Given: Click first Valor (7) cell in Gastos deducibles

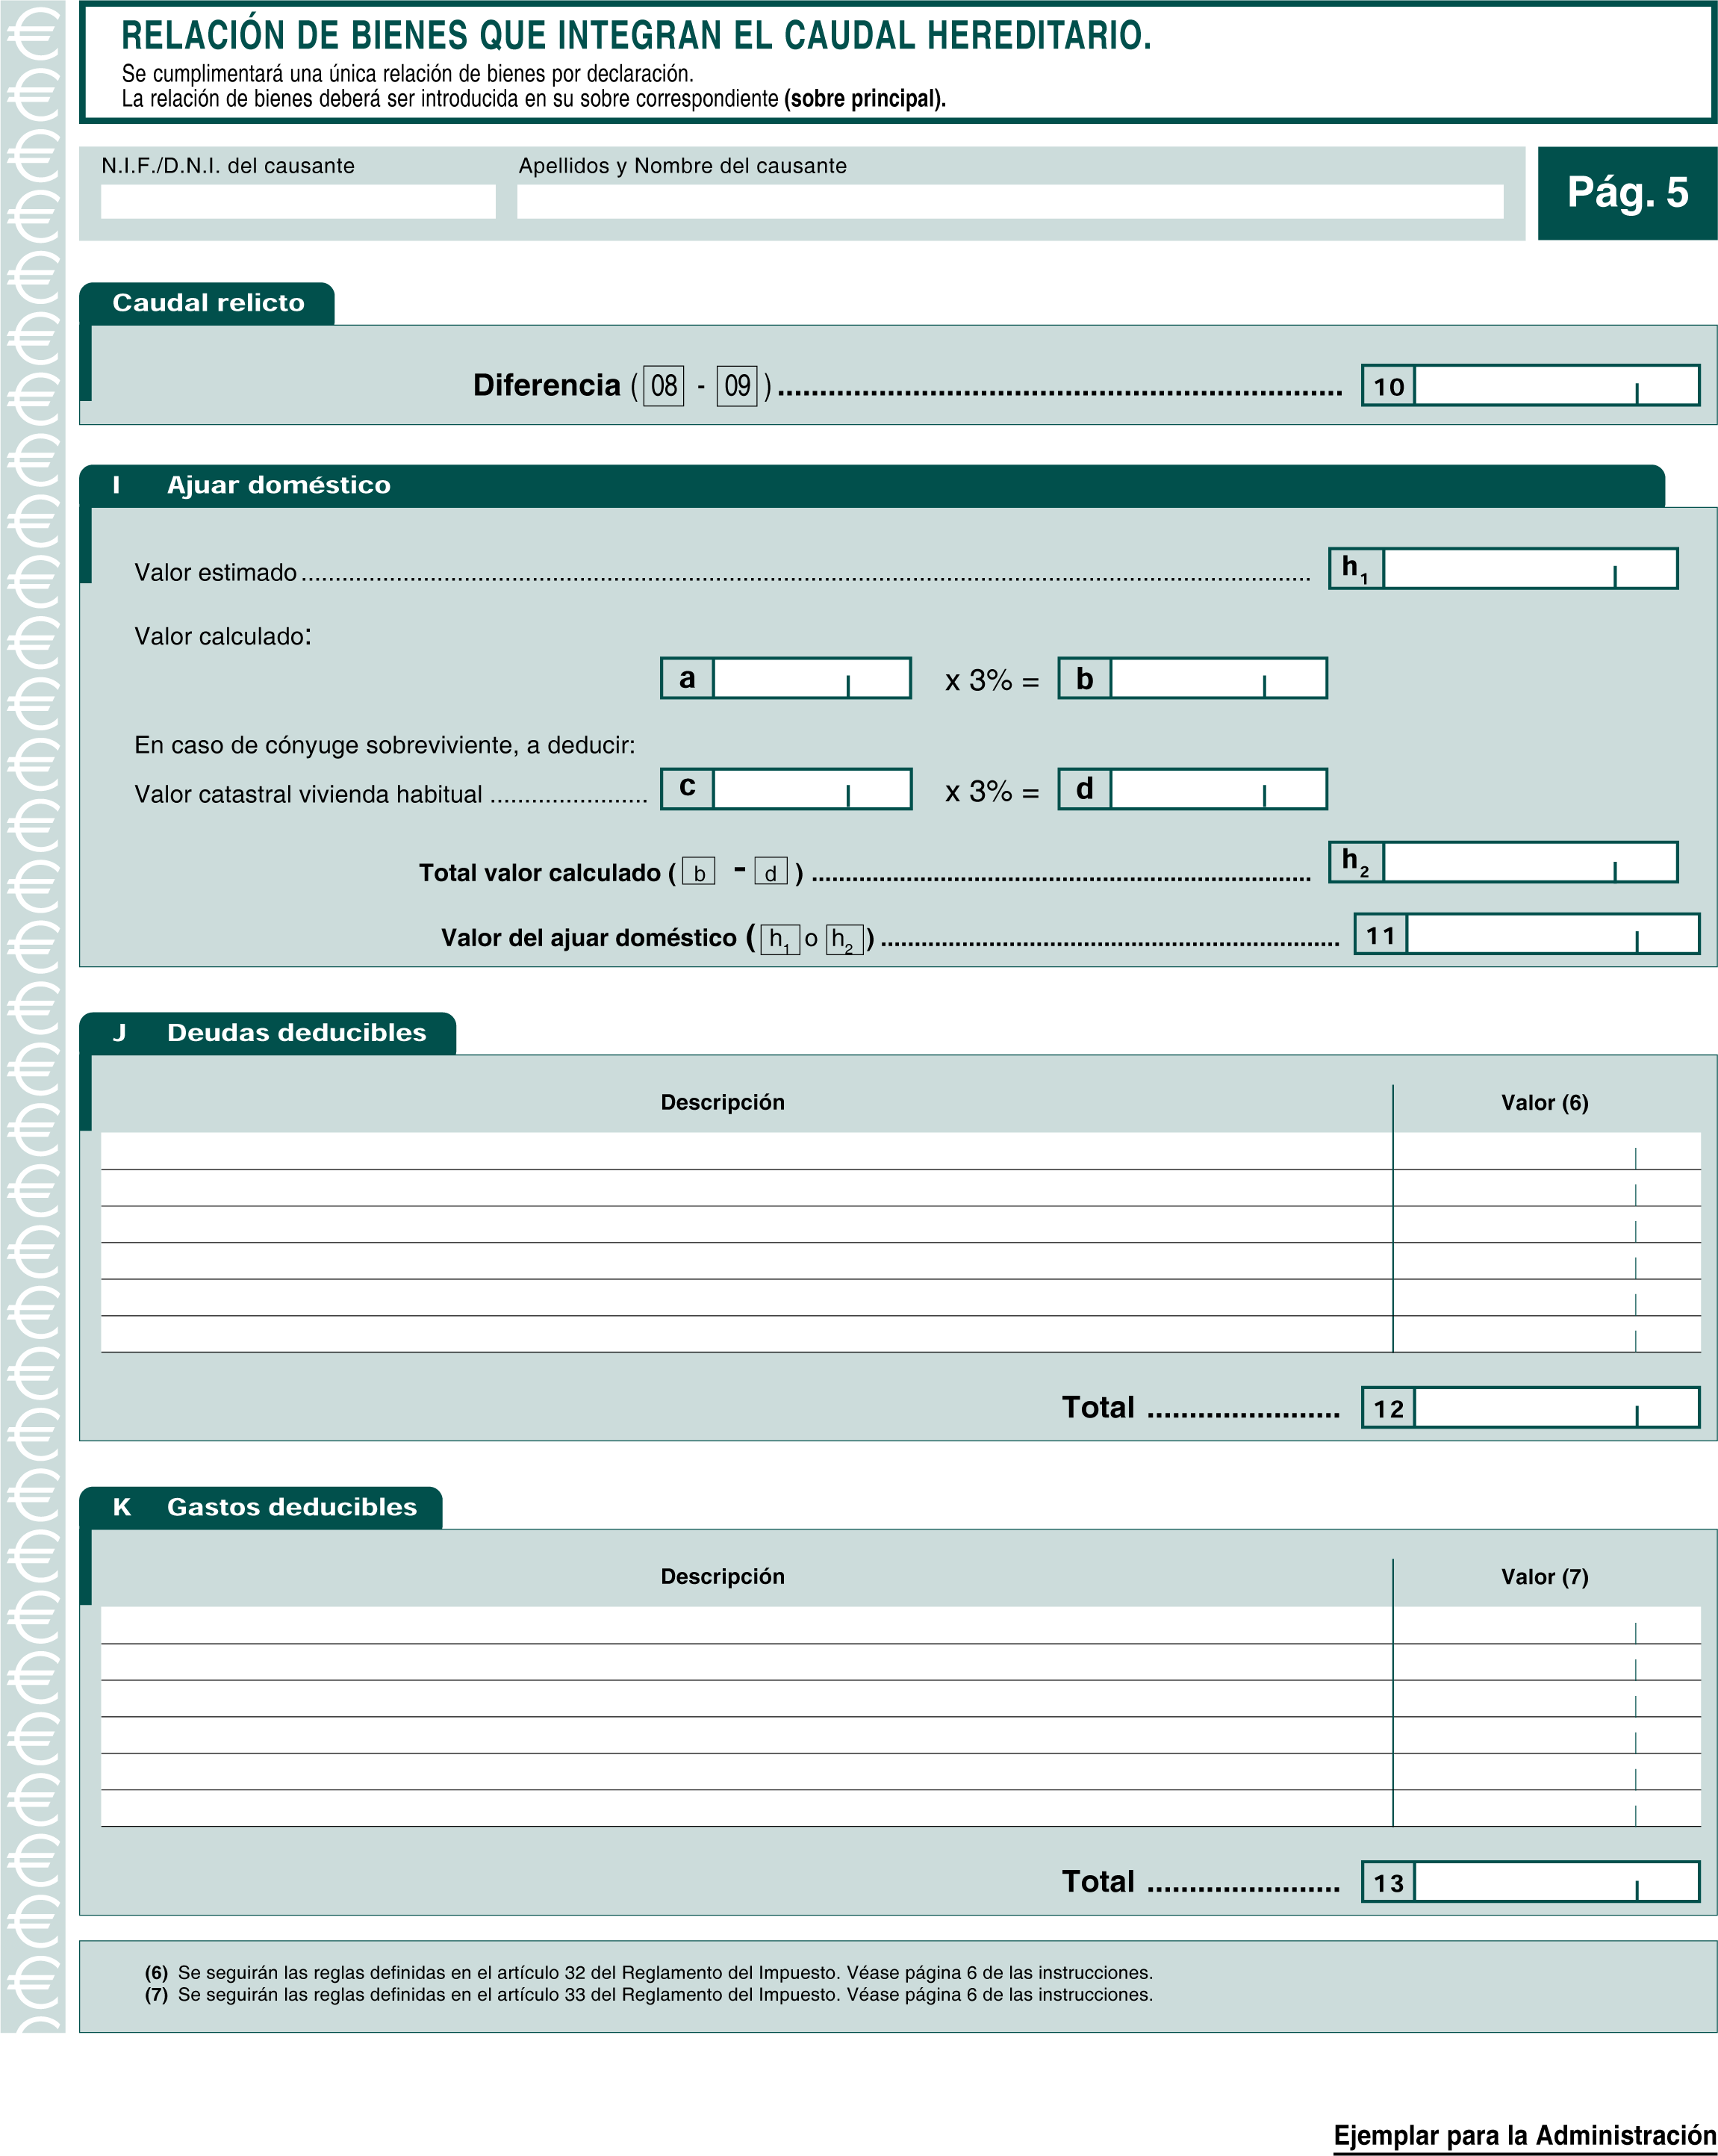Looking at the screenshot, I should (1547, 1625).
